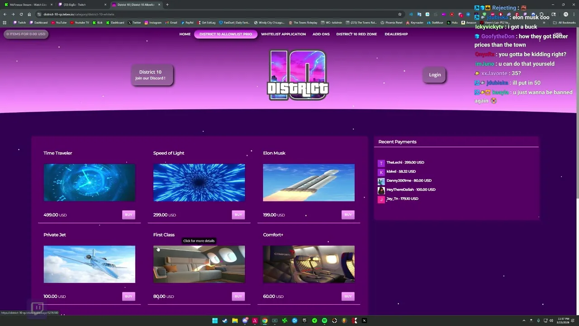Open Discord from the taskbar
Viewport: 579px width, 326px height.
tap(245, 321)
